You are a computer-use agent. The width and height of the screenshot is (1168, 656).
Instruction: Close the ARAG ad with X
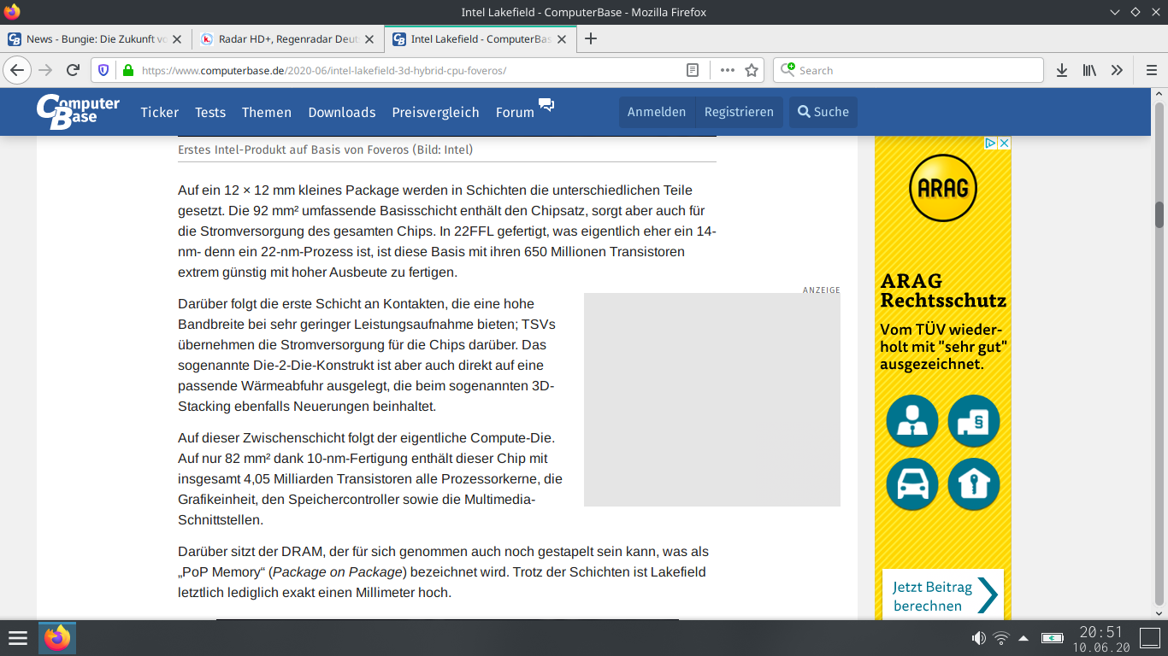click(1005, 143)
